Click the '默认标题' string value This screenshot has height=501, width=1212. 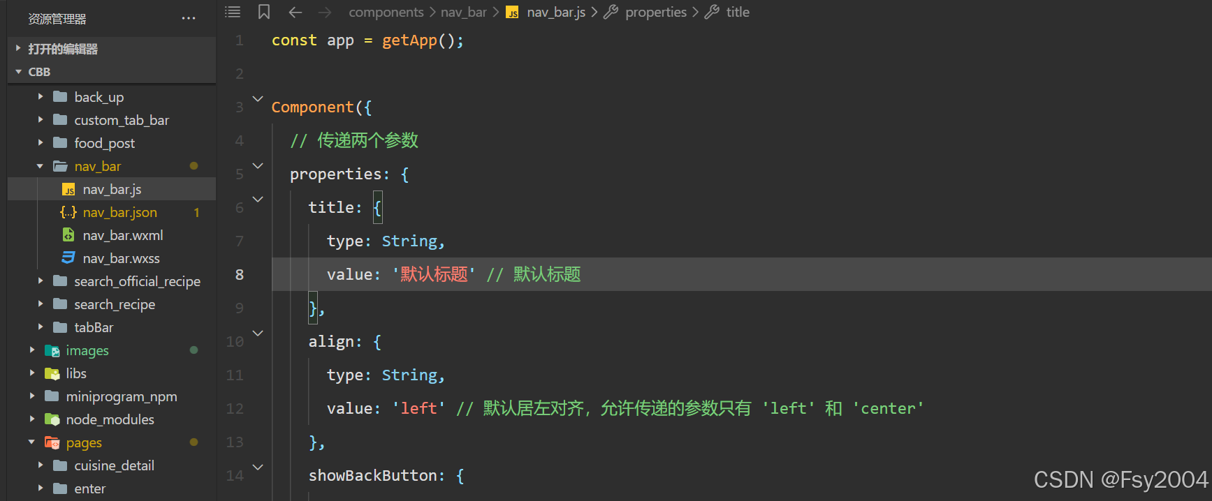pyautogui.click(x=433, y=274)
